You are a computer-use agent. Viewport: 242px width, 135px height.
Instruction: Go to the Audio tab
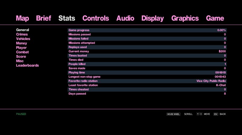(x=125, y=18)
